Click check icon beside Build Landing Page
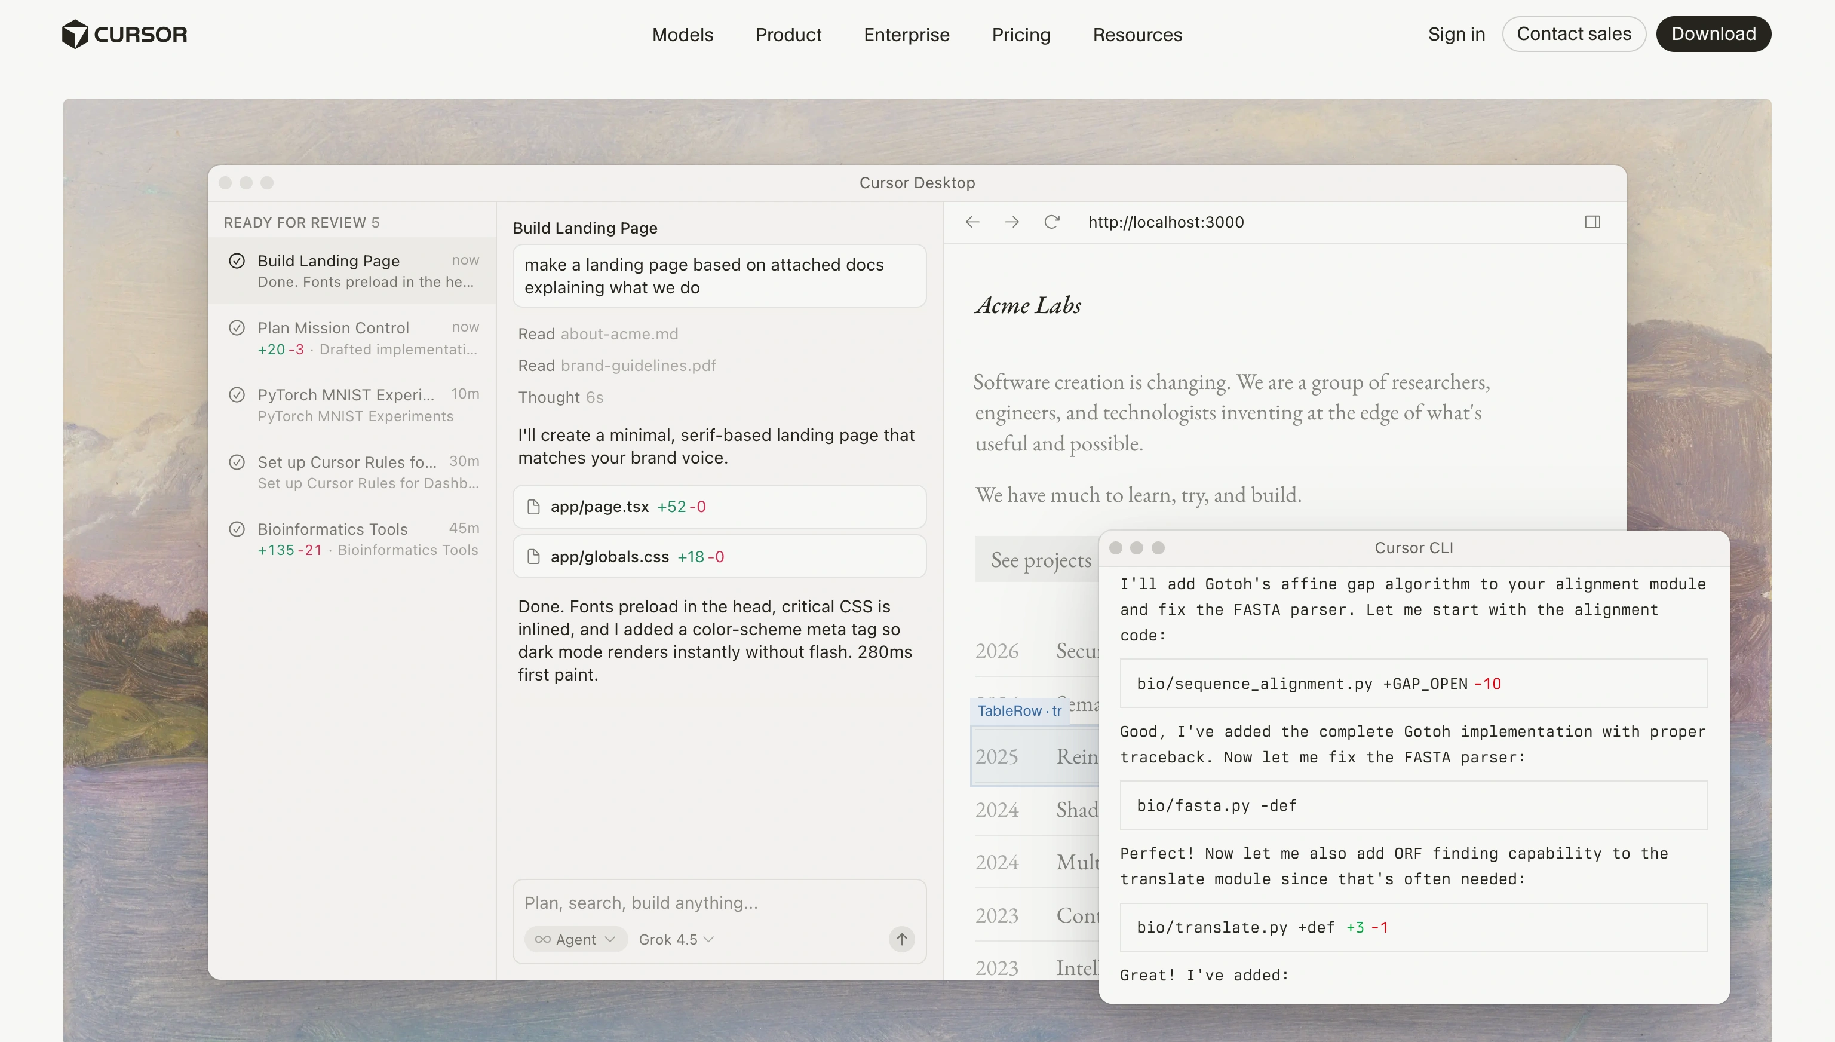This screenshot has width=1835, height=1042. pos(237,260)
